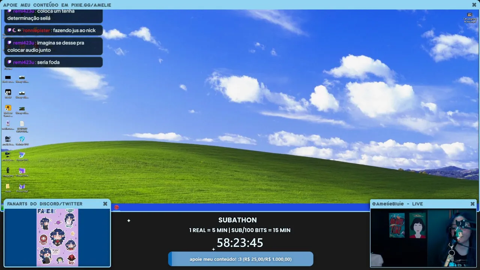Viewport: 480px width, 270px height.
Task: Launch the Rockstar Games shortcut
Action: pyautogui.click(x=8, y=111)
